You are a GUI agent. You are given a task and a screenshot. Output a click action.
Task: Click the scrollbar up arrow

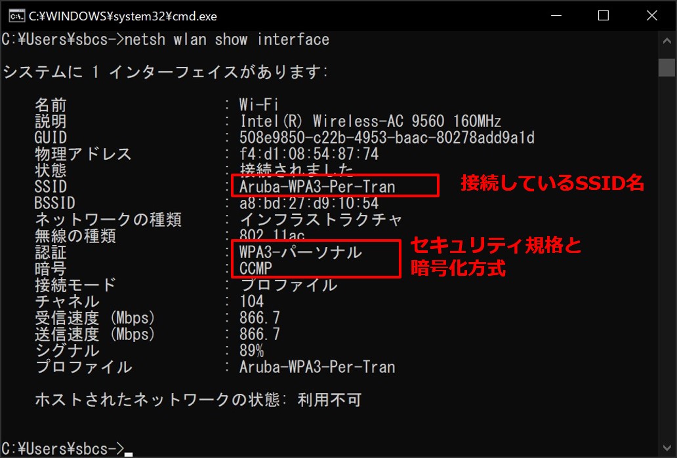(x=667, y=41)
